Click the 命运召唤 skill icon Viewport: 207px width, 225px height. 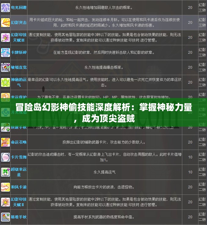pyautogui.click(x=5, y=142)
